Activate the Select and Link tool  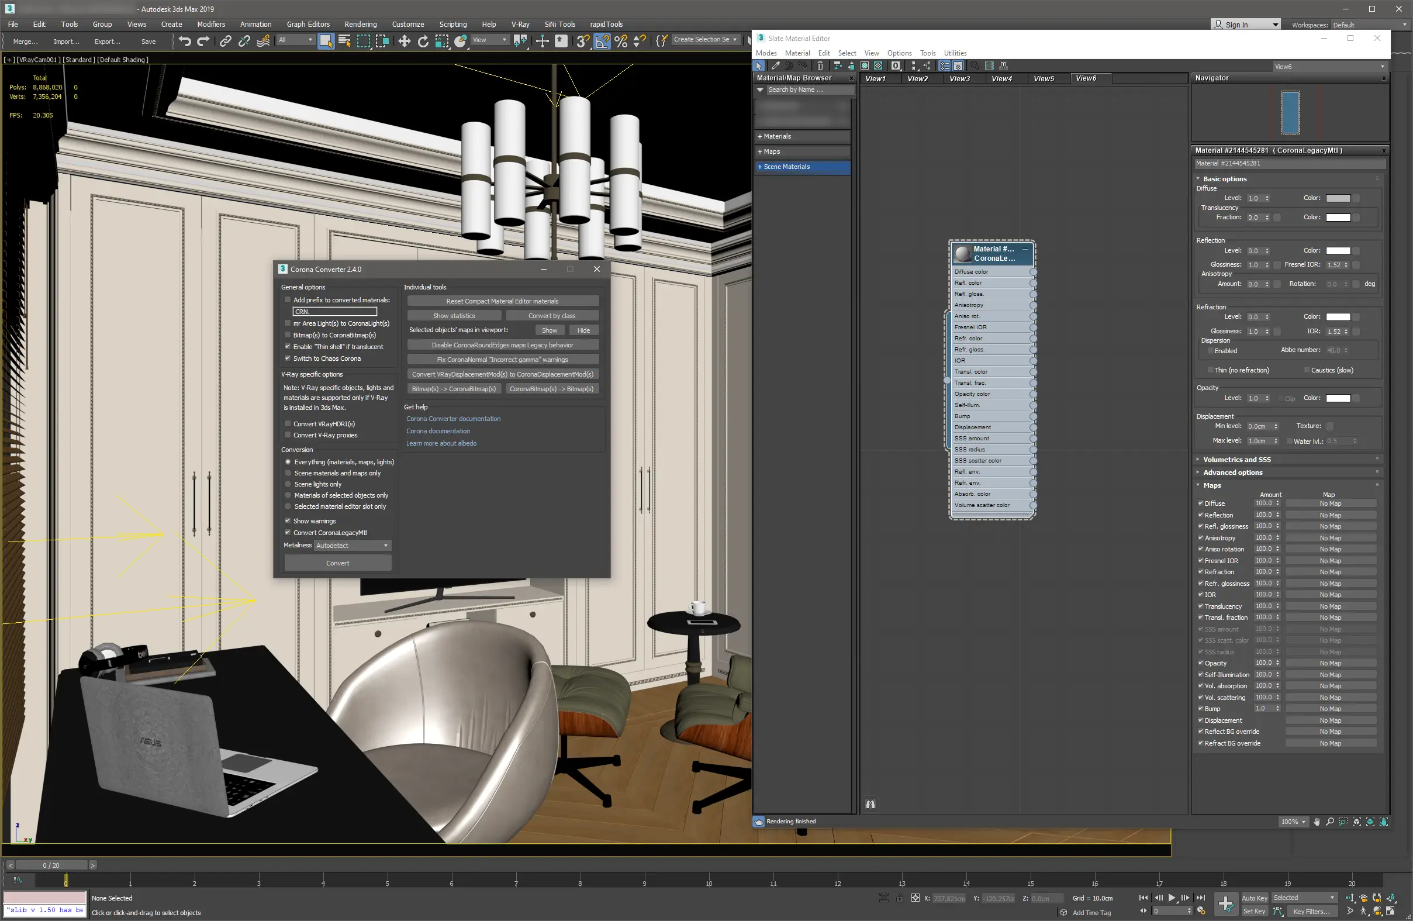[x=225, y=41]
